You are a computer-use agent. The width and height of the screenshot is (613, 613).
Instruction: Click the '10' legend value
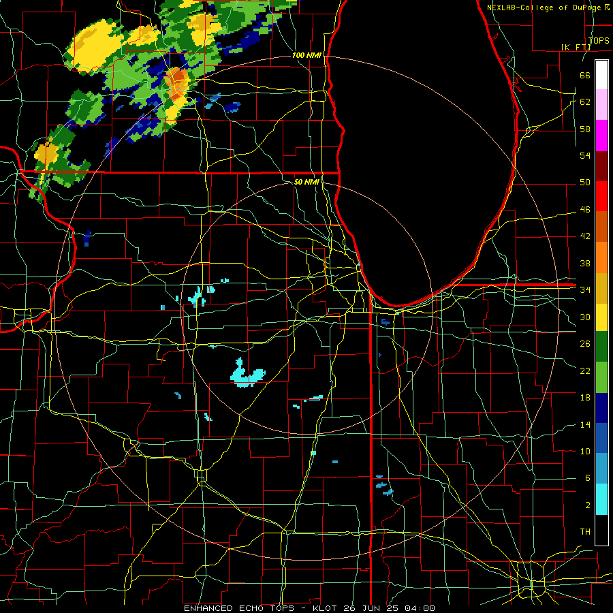(585, 451)
